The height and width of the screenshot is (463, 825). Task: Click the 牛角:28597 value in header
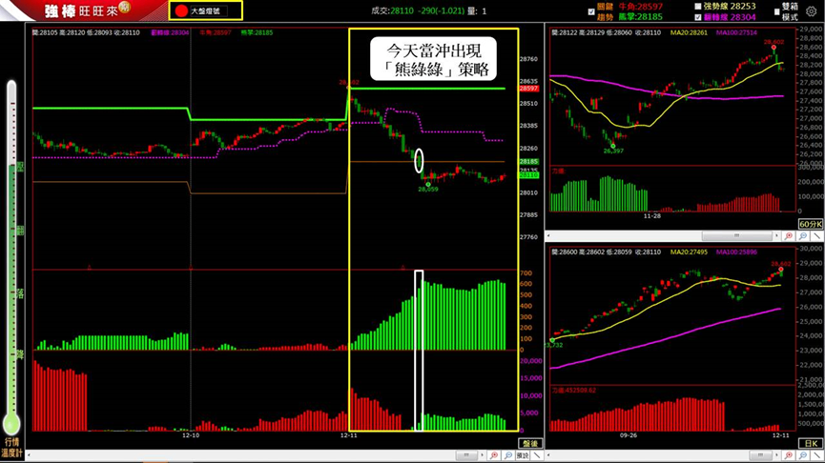coord(640,7)
